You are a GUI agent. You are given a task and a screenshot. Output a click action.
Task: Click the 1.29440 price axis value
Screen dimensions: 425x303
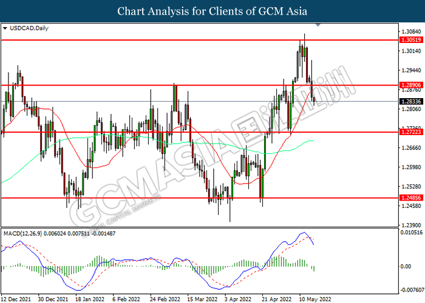(x=412, y=70)
